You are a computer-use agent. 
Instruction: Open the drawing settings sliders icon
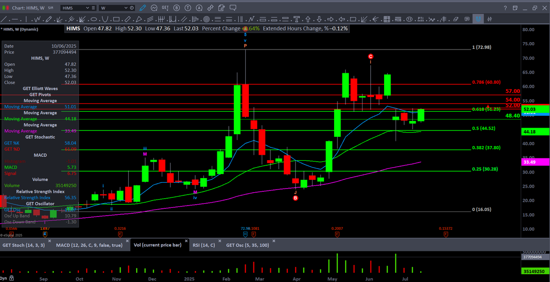[489, 19]
